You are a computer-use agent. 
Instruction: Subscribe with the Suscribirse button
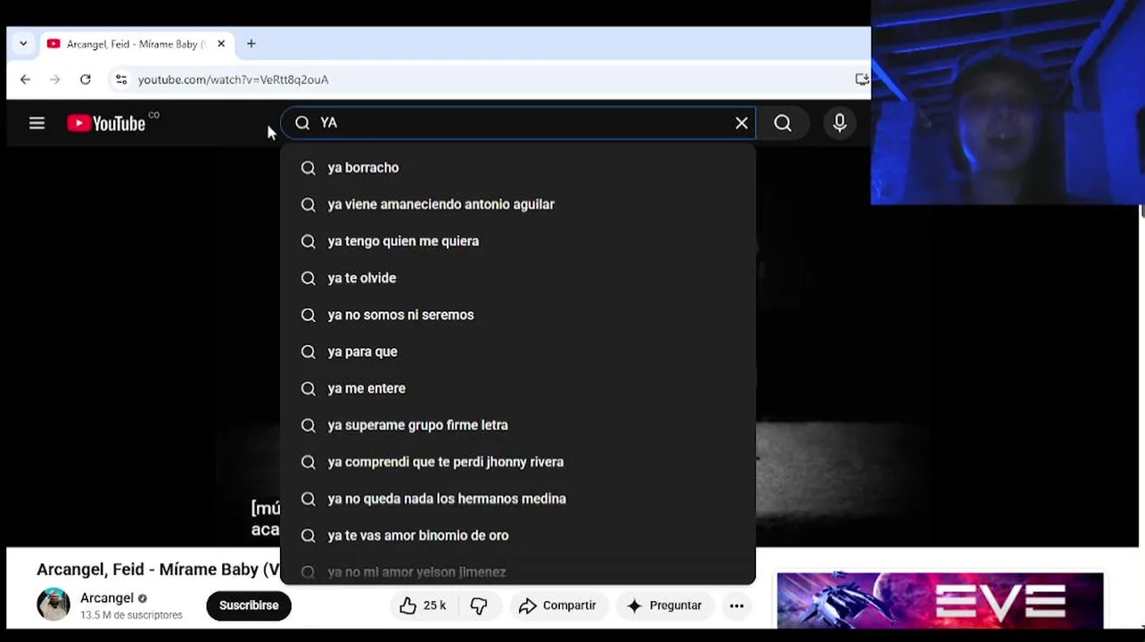(x=249, y=605)
